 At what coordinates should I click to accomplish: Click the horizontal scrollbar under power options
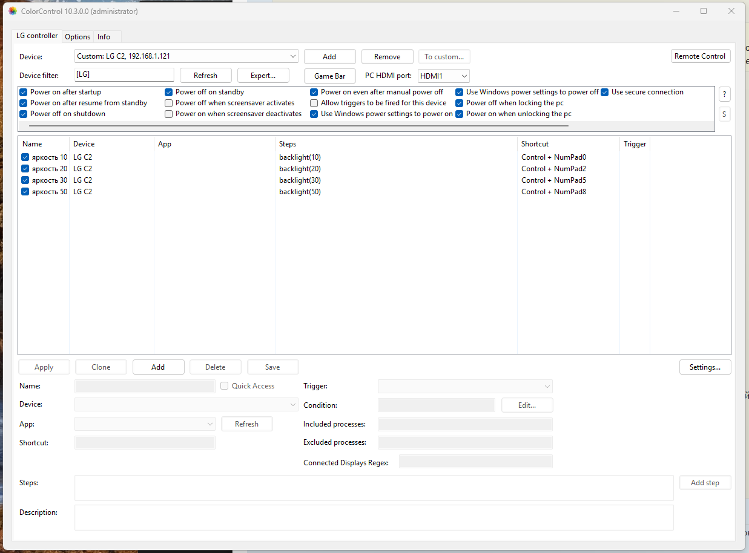click(298, 126)
